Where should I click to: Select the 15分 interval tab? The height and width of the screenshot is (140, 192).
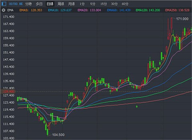(x=103, y=4)
